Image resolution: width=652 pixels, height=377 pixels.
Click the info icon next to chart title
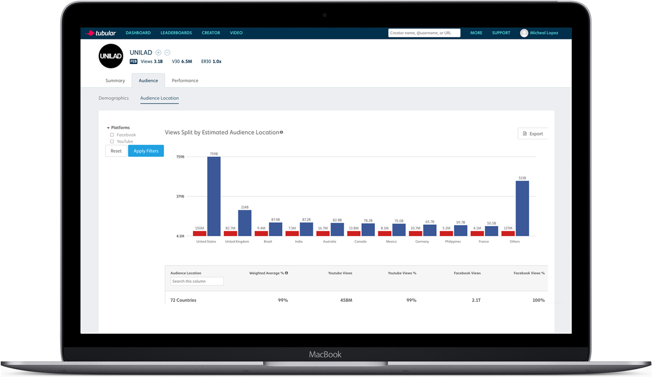click(x=282, y=132)
